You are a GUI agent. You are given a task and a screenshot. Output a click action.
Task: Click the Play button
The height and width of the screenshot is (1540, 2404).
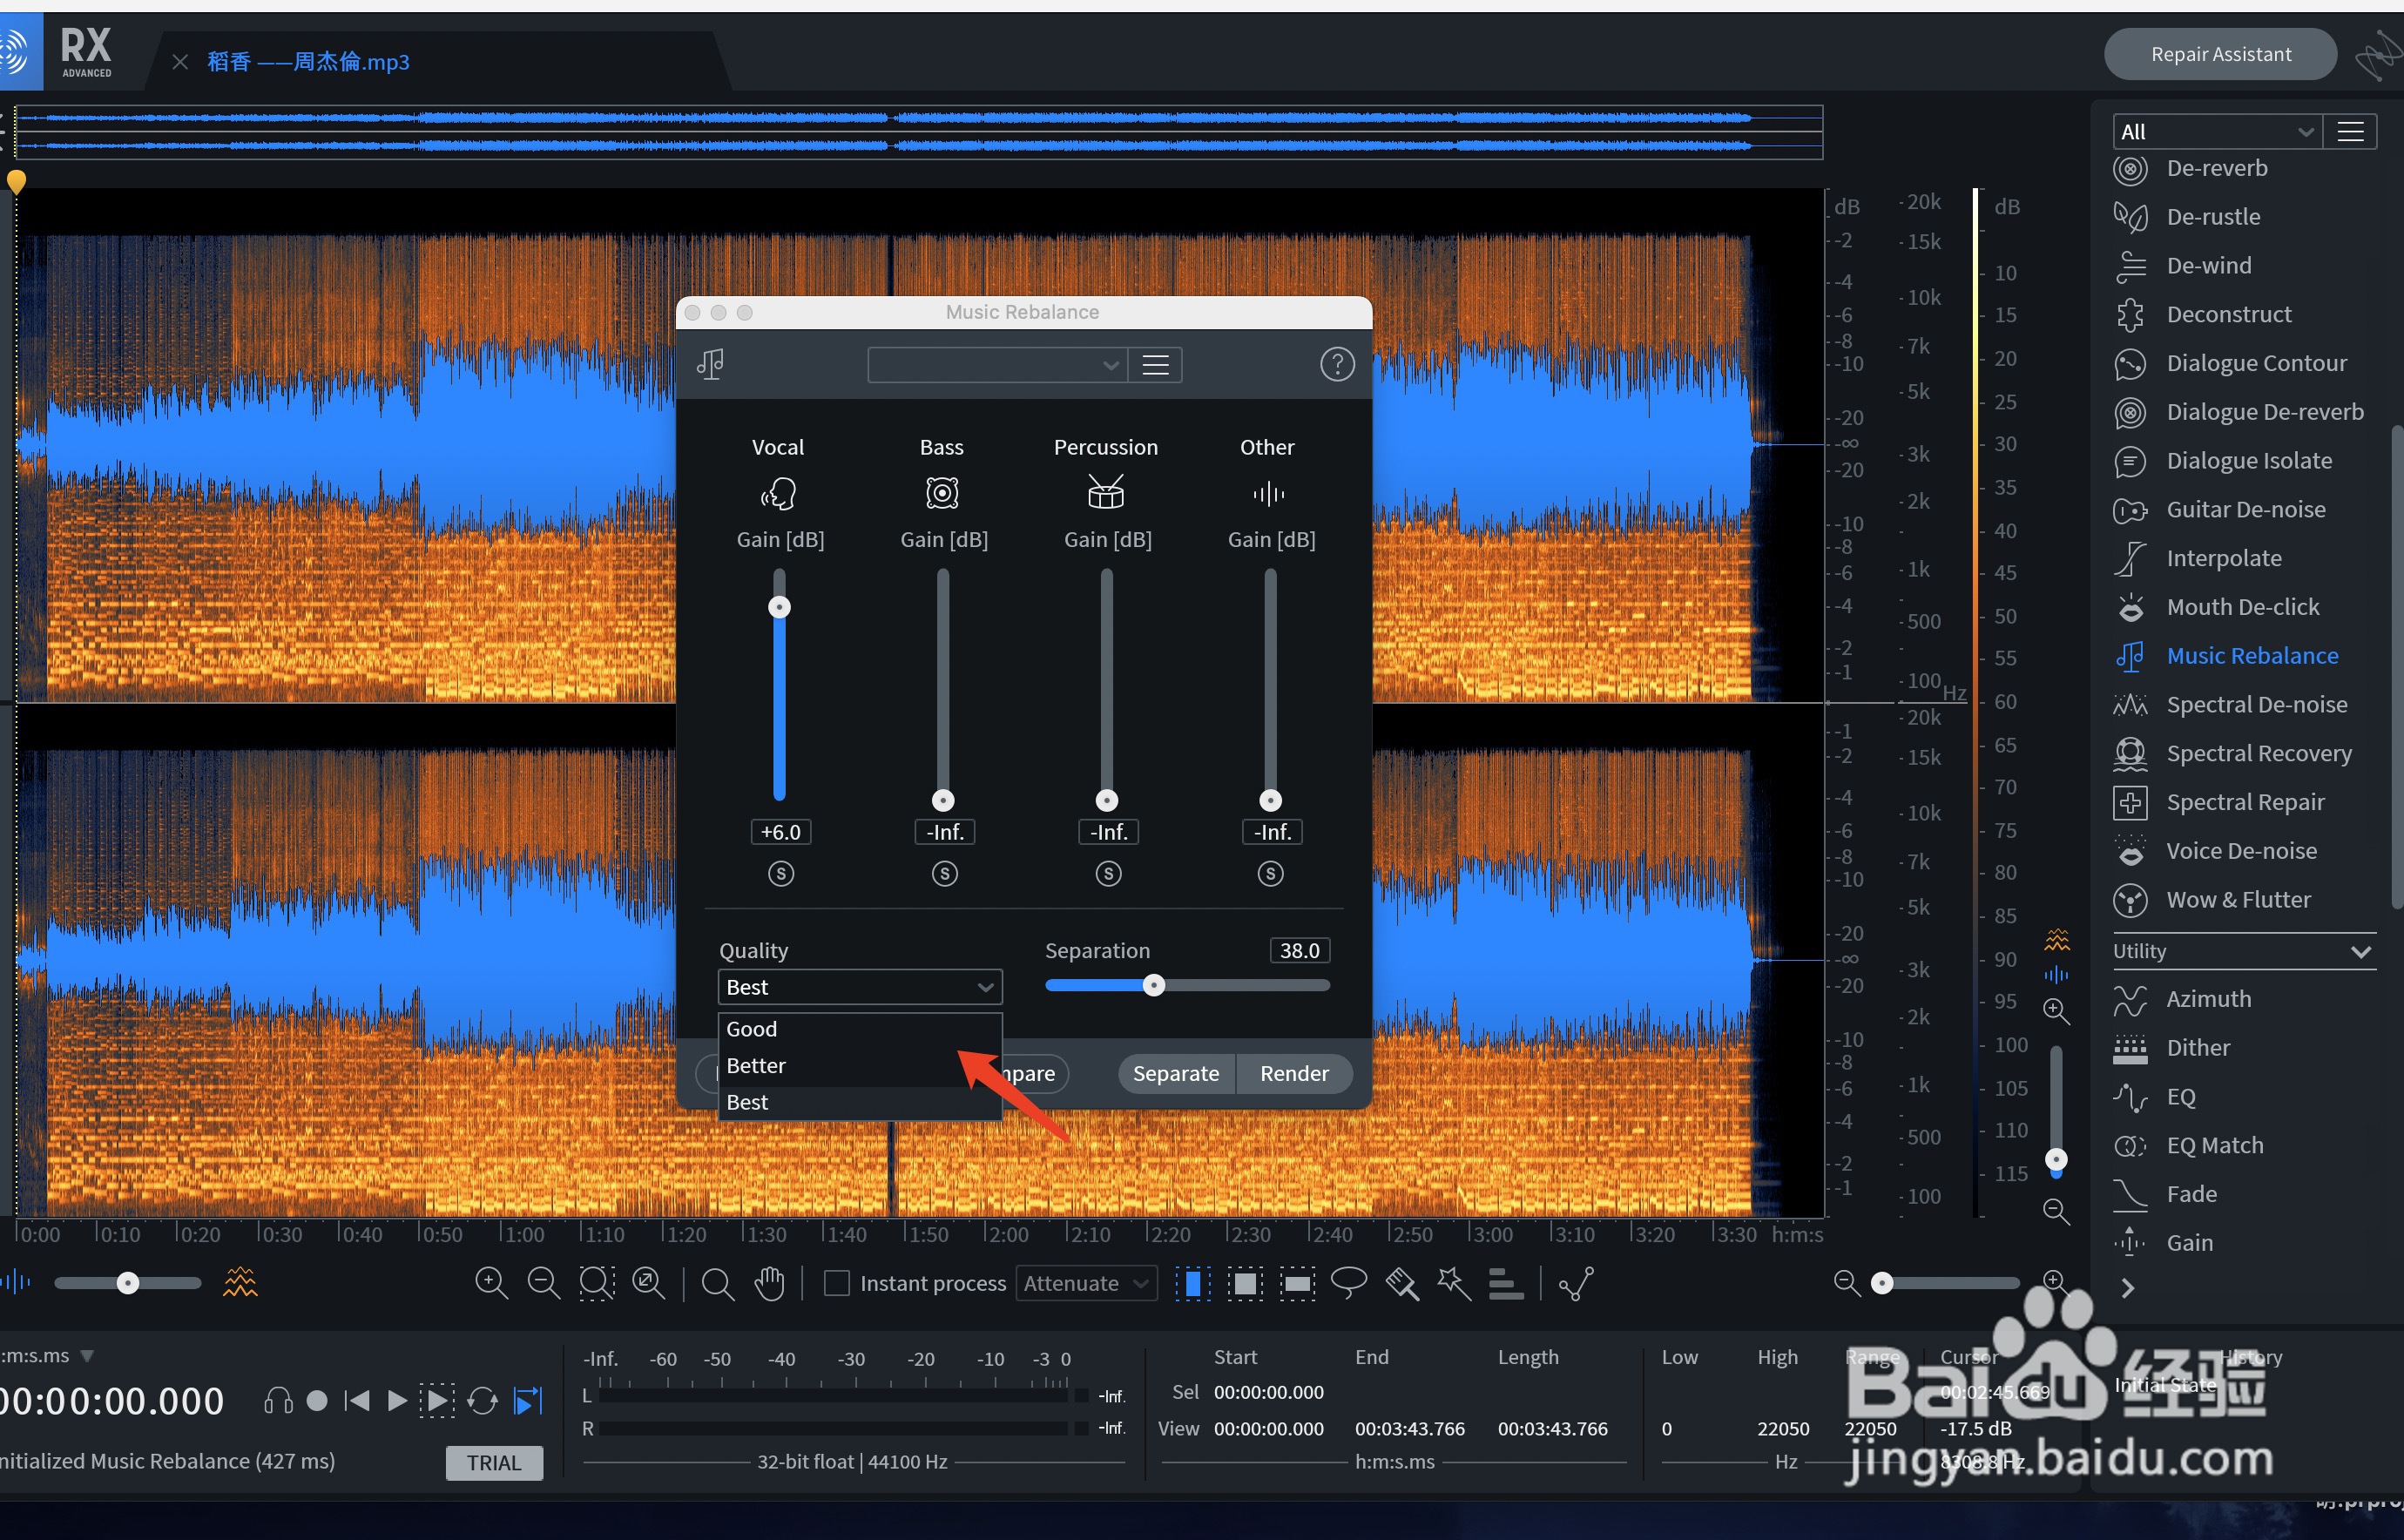pyautogui.click(x=396, y=1401)
